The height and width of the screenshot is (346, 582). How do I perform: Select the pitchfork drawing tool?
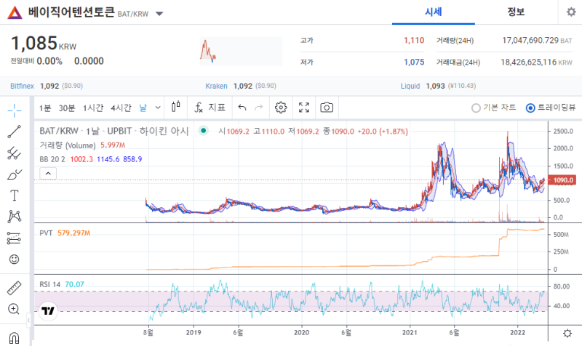14,153
